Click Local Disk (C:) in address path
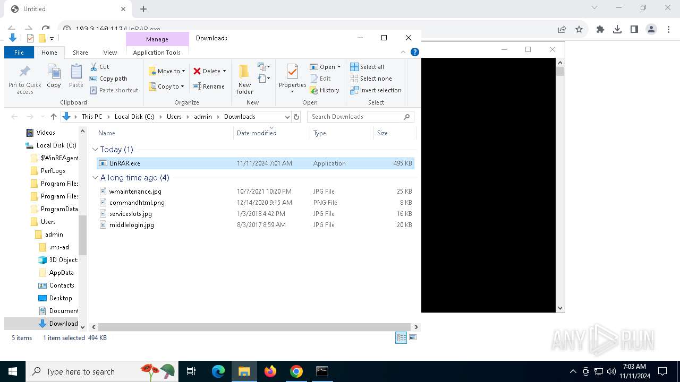The width and height of the screenshot is (680, 382). (x=134, y=117)
